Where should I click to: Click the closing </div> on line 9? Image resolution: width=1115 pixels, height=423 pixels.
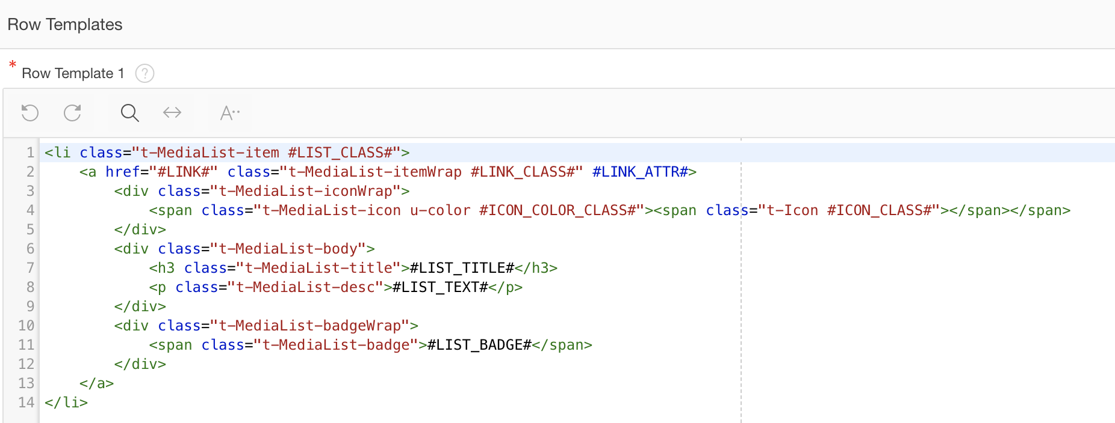pyautogui.click(x=140, y=306)
